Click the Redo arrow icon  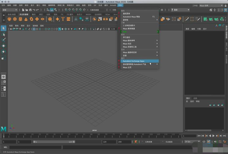click(38, 10)
